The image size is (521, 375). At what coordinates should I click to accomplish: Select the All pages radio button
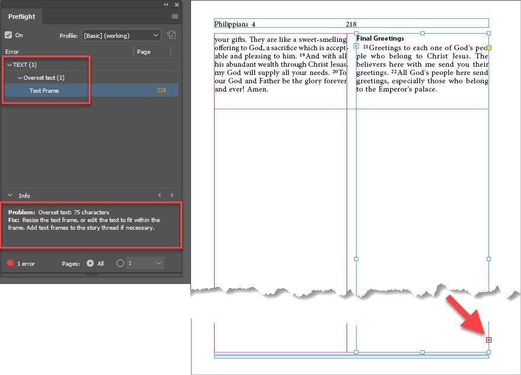tap(90, 263)
